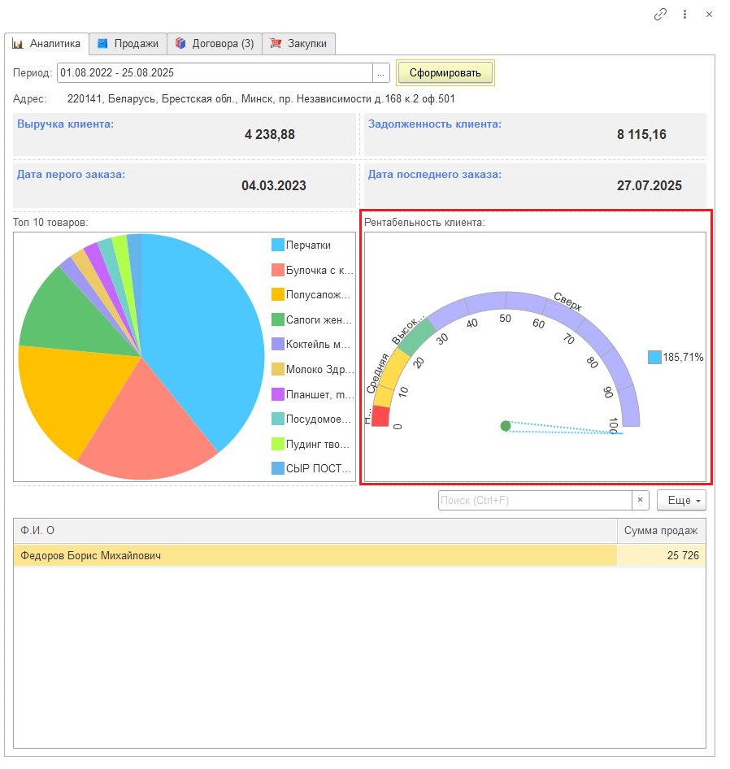Click the Продажи tab icon
The height and width of the screenshot is (769, 730).
103,43
